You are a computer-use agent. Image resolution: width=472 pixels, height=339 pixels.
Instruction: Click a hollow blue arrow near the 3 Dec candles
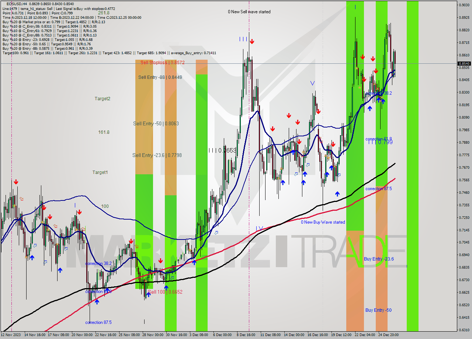point(216,232)
